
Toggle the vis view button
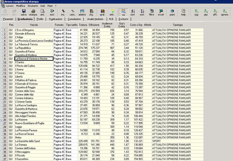coord(123,12)
